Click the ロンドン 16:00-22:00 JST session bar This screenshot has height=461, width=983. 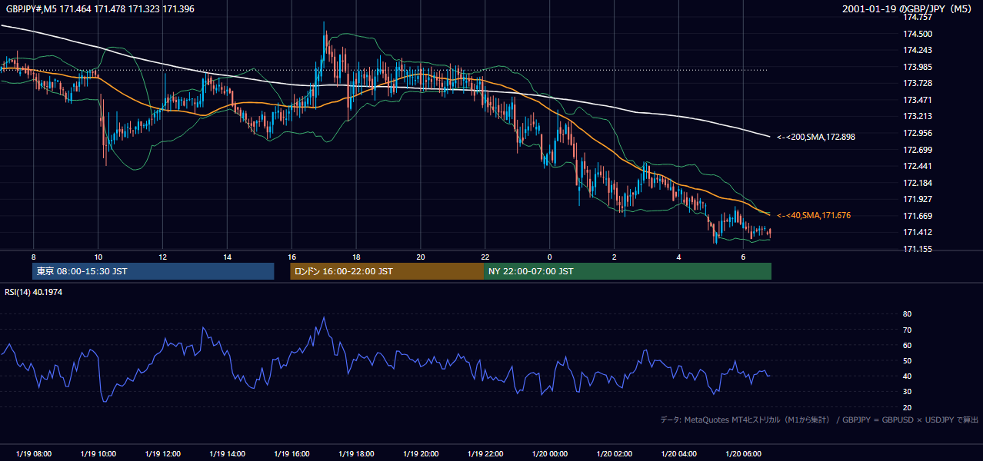pos(387,271)
